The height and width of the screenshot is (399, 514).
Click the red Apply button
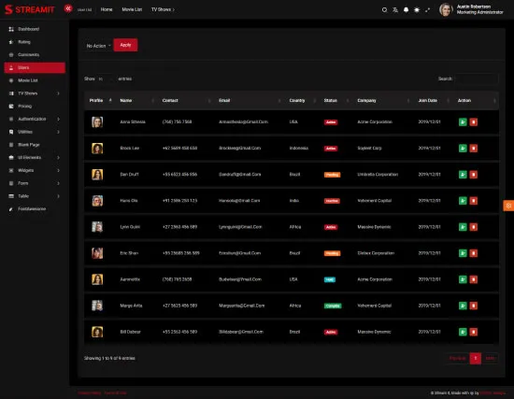[125, 45]
